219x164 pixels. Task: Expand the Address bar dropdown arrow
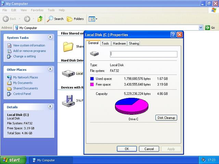(201, 28)
